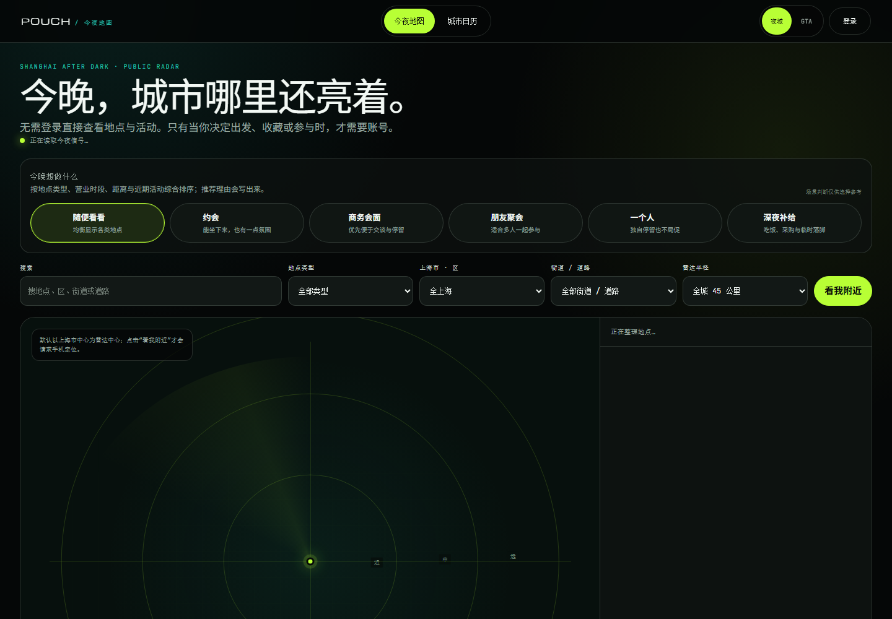Image resolution: width=892 pixels, height=619 pixels.
Task: Switch to the 今夜地图 tab
Action: click(x=409, y=21)
